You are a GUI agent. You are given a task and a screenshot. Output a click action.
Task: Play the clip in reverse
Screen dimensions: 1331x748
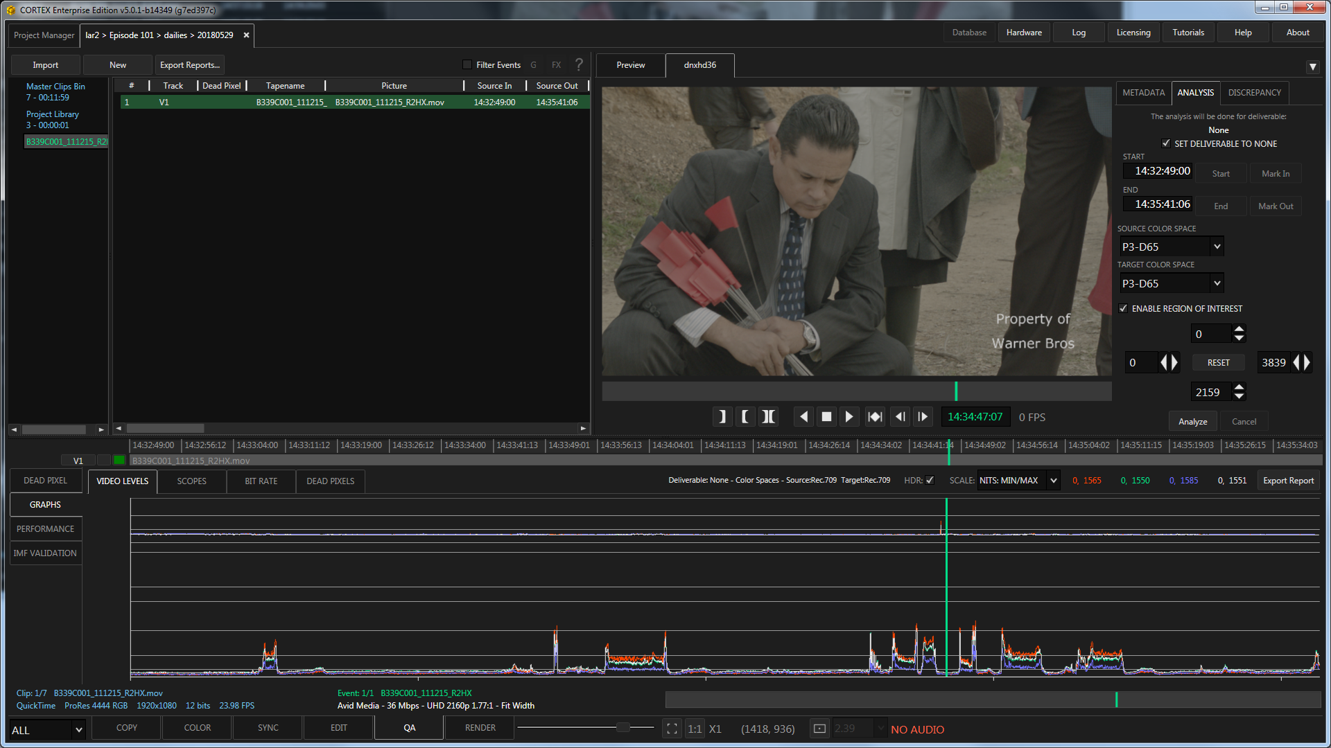click(803, 416)
